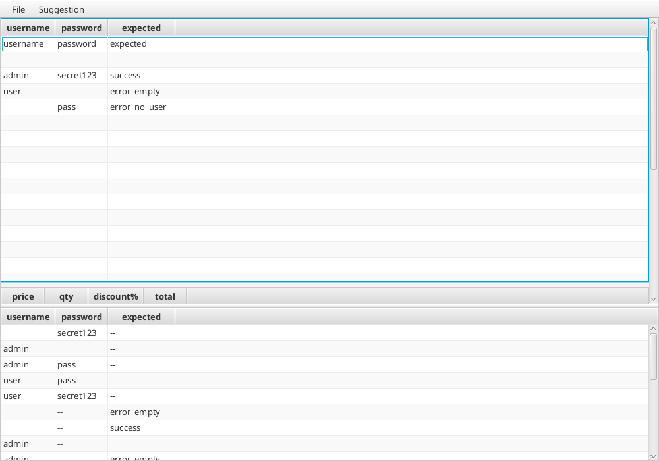
Task: Open the Suggestion menu
Action: point(61,9)
